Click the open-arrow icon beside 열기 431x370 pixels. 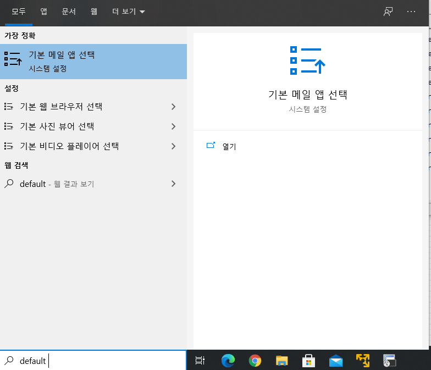click(x=211, y=145)
